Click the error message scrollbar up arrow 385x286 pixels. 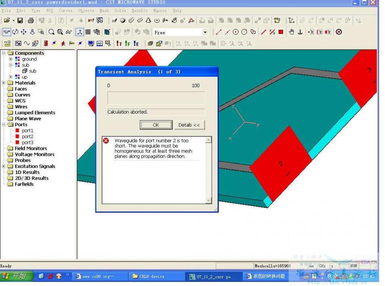pos(209,140)
